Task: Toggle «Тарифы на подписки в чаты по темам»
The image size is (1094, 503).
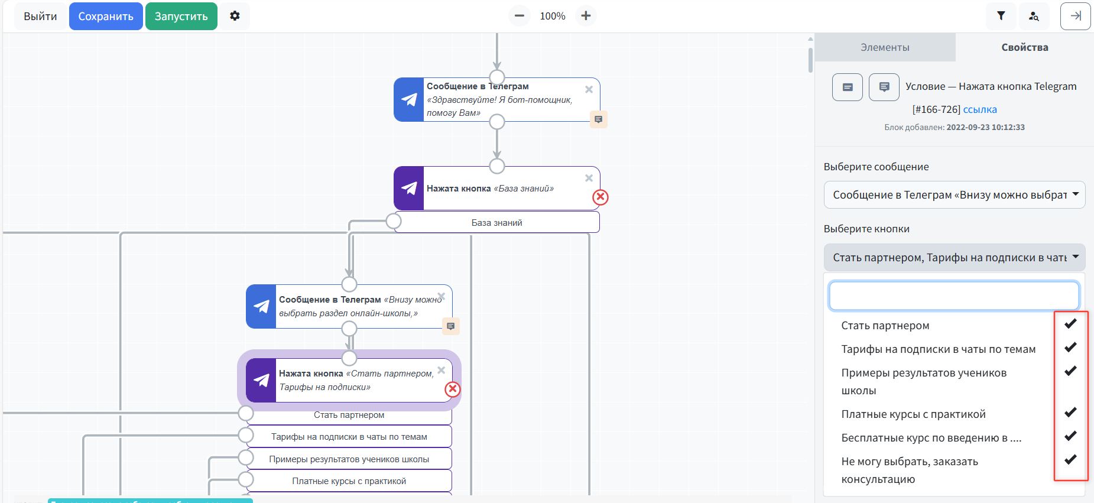Action: point(938,349)
